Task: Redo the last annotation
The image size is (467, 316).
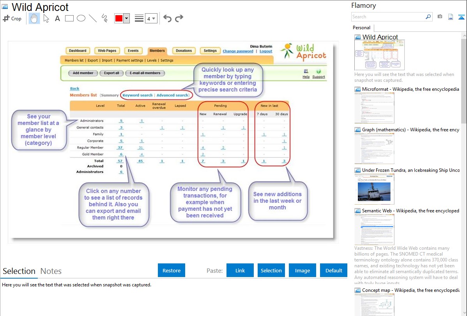Action: click(179, 18)
